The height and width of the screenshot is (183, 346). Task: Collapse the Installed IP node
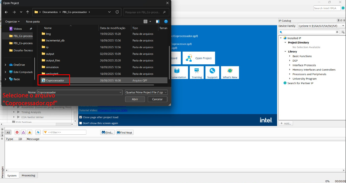pyautogui.click(x=281, y=38)
